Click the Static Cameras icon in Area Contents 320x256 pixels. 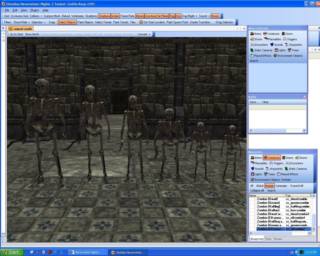click(252, 50)
